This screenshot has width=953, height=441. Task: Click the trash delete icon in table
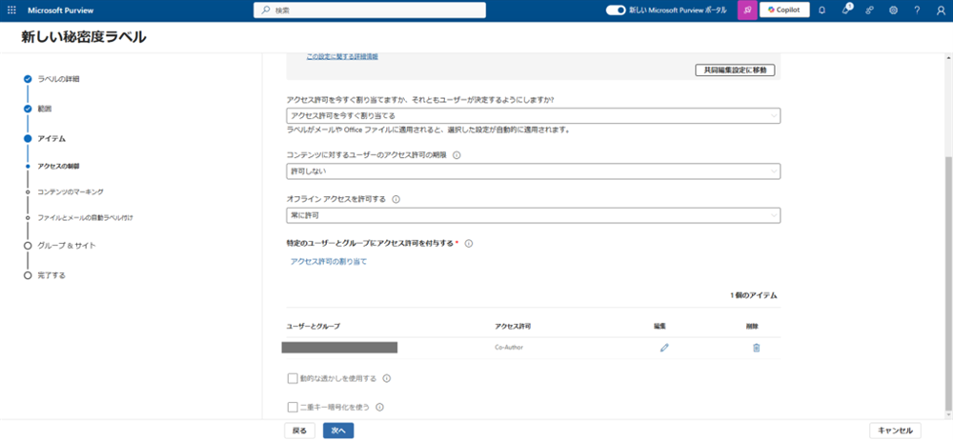756,348
